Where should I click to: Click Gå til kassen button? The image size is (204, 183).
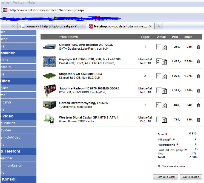click(191, 177)
